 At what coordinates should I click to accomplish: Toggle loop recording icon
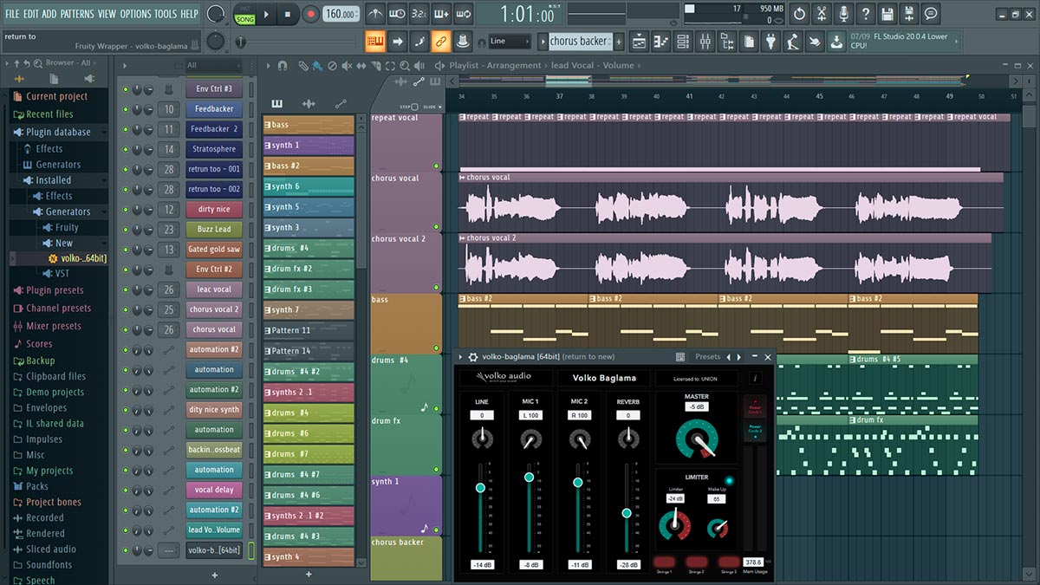tap(463, 14)
